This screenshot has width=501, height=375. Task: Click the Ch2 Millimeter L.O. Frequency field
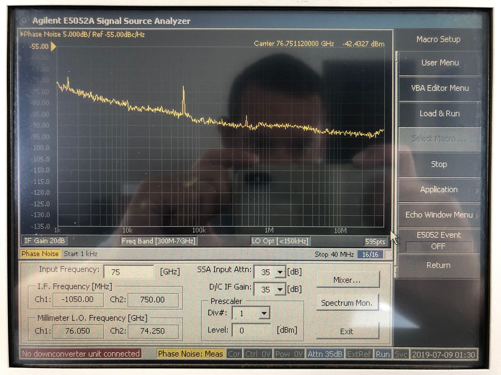153,331
